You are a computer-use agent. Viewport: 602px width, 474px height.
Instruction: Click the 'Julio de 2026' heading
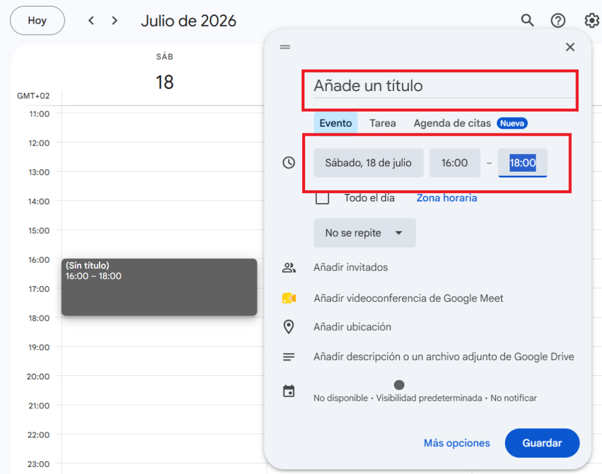(x=189, y=21)
